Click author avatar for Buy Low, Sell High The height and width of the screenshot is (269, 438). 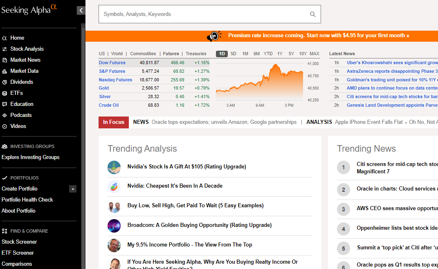(114, 206)
